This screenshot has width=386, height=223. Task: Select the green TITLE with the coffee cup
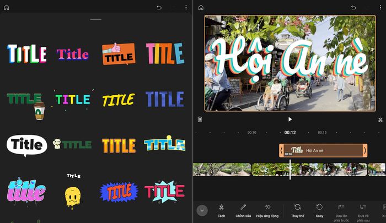(26, 106)
